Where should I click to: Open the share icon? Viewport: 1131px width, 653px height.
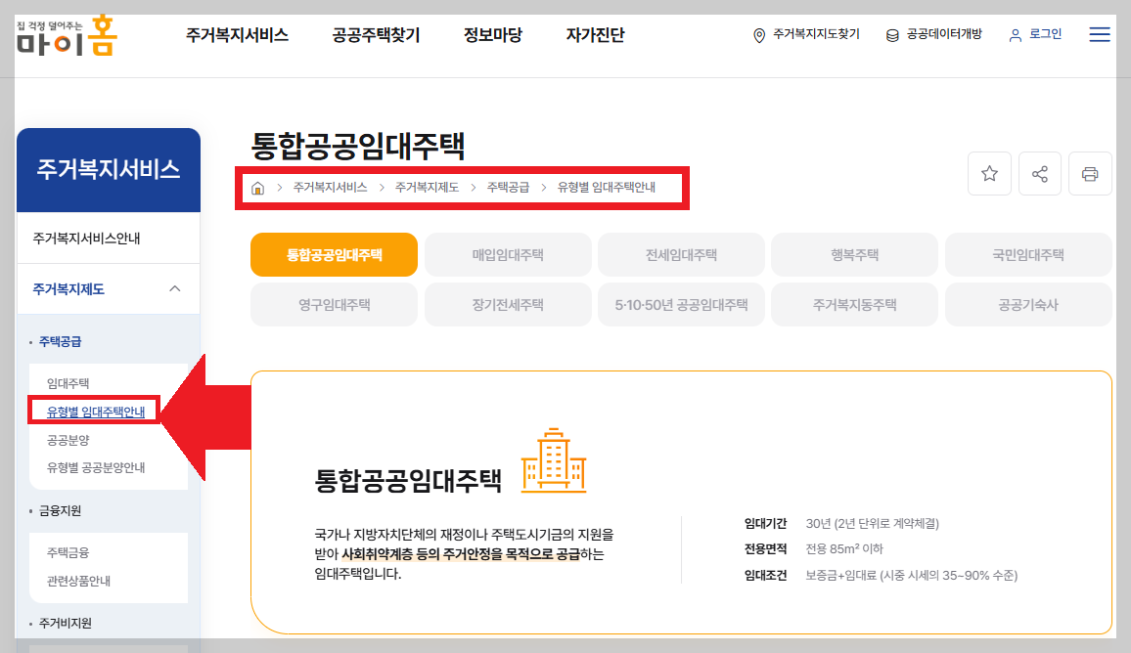point(1039,173)
